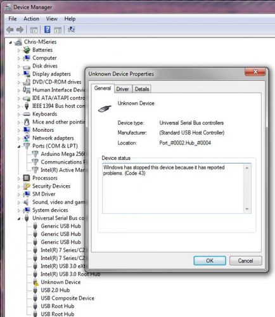Select the Batteries category icon
275x317 pixels.
(27, 50)
